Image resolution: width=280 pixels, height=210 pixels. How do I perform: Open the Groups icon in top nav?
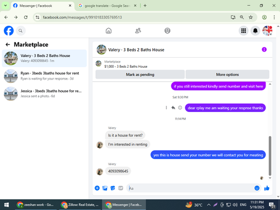(167, 31)
